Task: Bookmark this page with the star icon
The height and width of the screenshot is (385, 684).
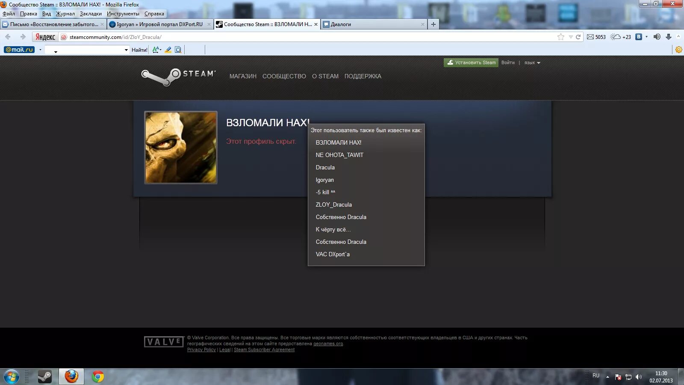Action: (x=560, y=37)
